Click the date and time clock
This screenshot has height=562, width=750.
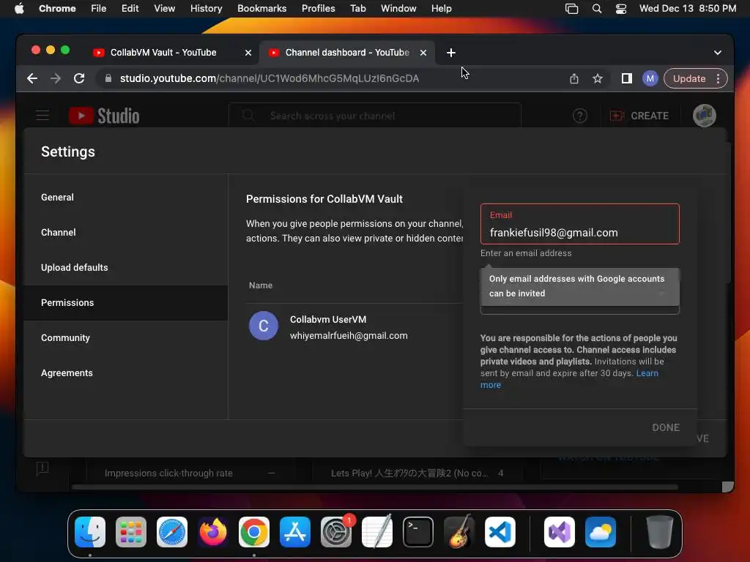688,9
